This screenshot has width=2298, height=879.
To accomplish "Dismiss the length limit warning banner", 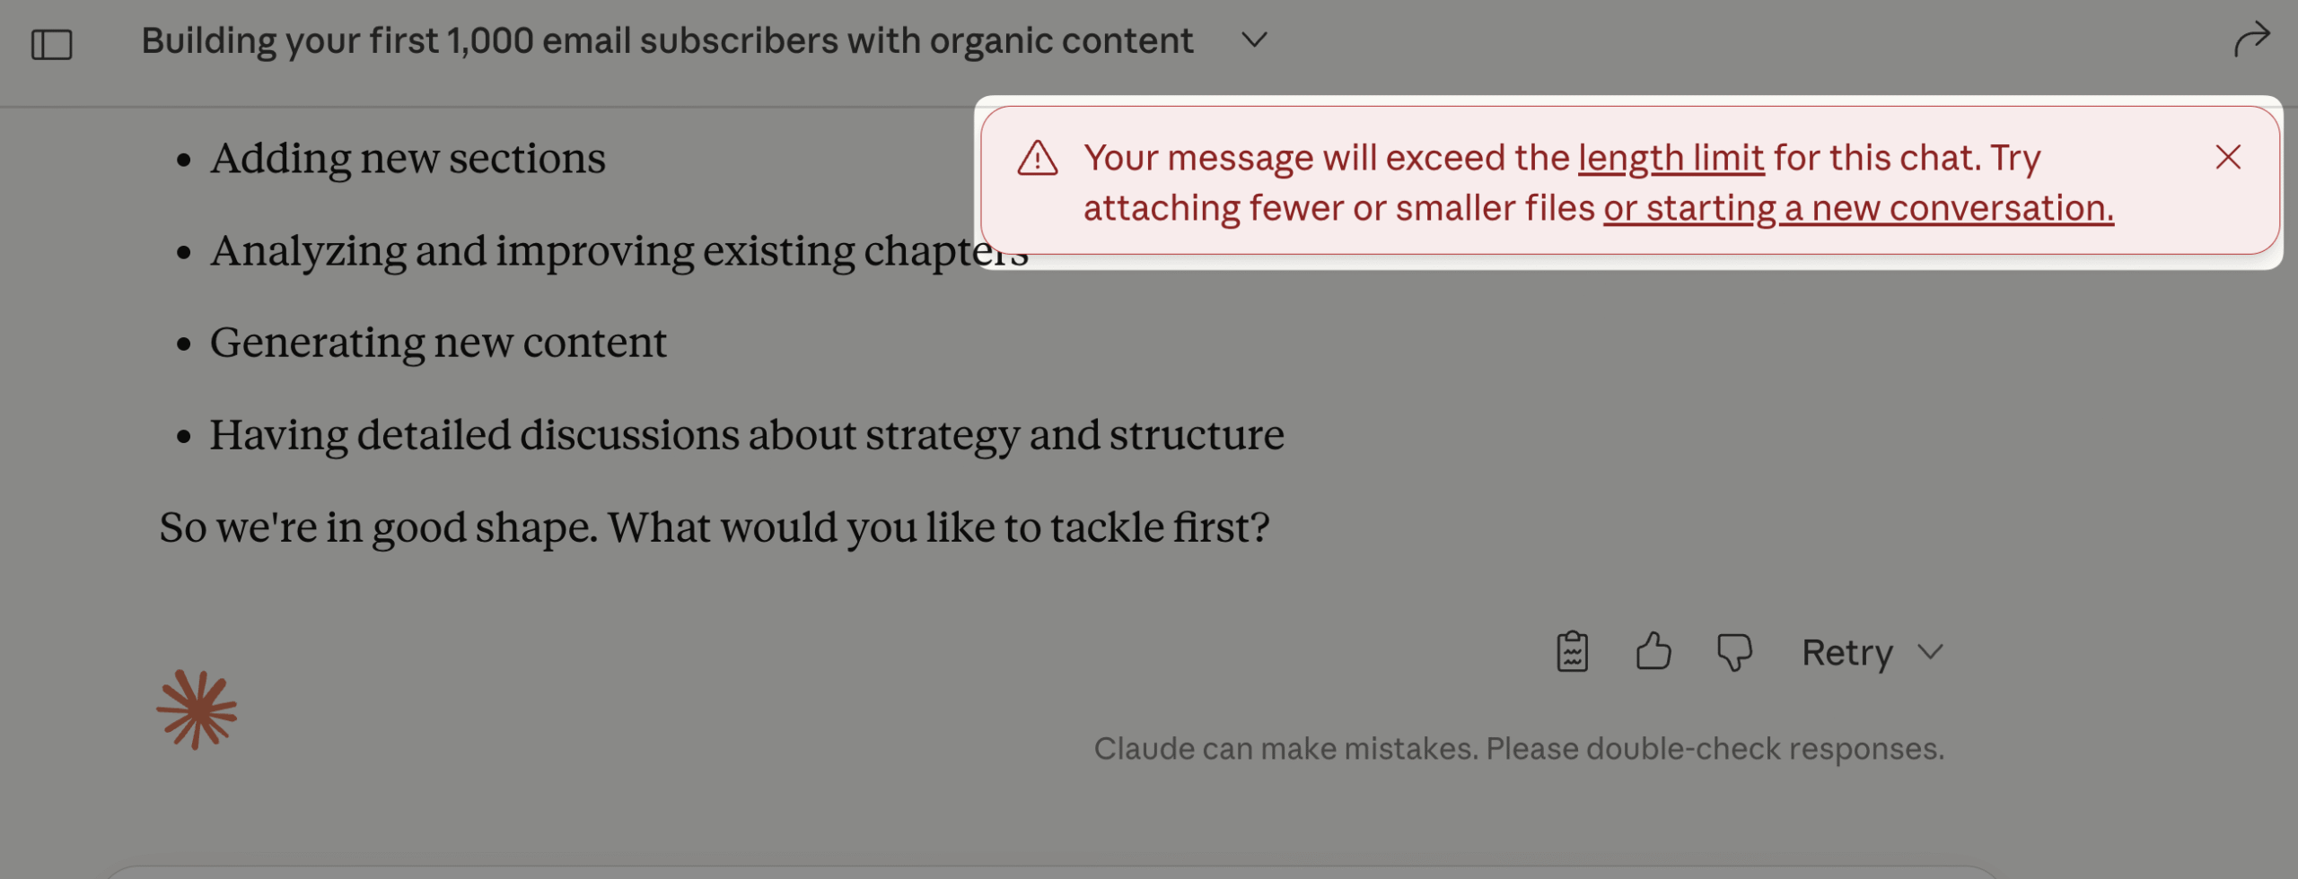I will [x=2227, y=158].
